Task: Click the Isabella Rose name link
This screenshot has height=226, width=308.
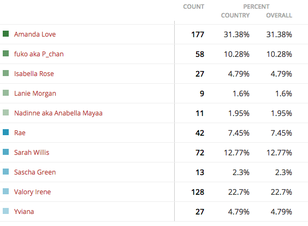Action: click(34, 74)
